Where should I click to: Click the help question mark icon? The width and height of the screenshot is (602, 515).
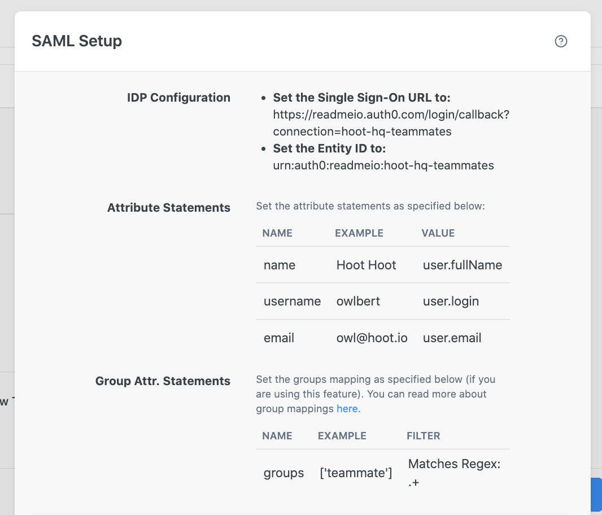click(561, 41)
